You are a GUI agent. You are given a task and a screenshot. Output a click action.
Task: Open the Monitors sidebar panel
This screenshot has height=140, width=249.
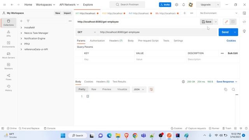coord(9,66)
